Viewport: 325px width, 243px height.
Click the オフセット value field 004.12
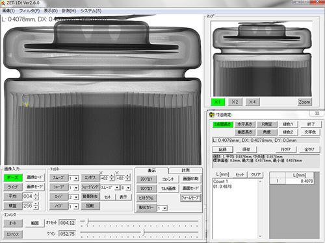pos(67,223)
